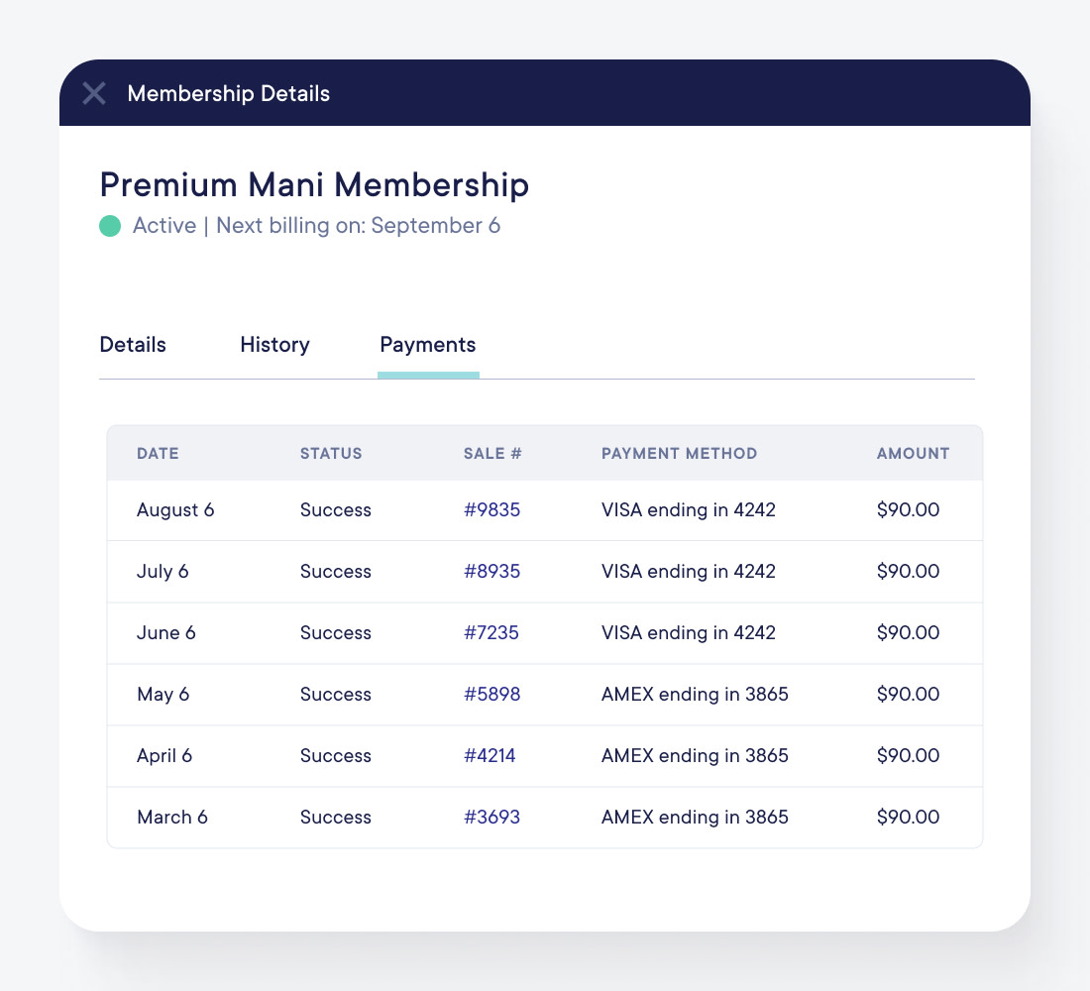Open the History tab
This screenshot has height=991, width=1090.
[274, 345]
